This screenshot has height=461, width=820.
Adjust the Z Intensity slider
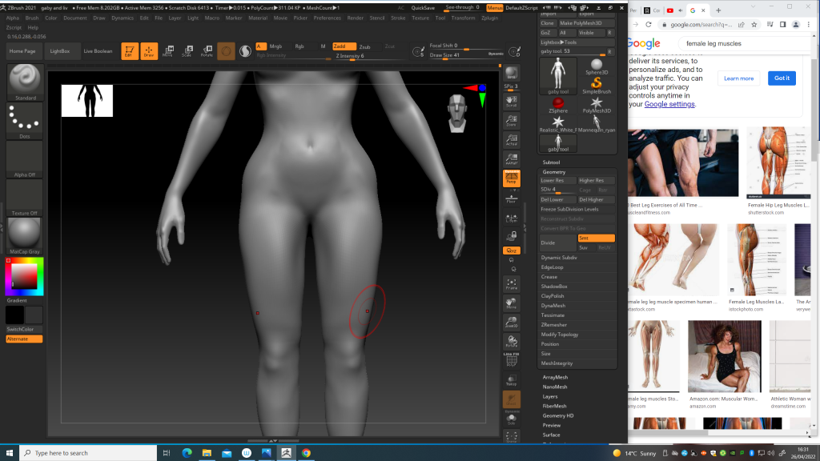click(x=350, y=57)
